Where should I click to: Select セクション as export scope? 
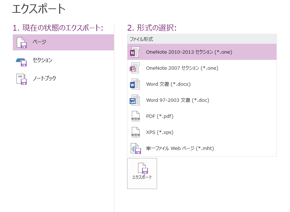[63, 60]
